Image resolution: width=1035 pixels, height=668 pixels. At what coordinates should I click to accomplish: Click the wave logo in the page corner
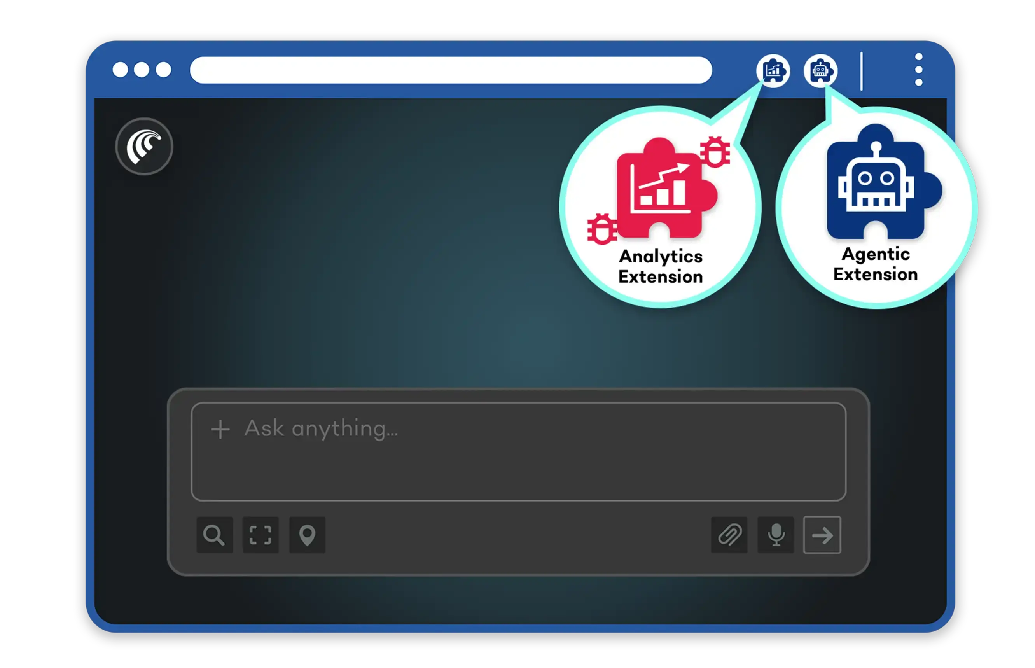coord(144,147)
